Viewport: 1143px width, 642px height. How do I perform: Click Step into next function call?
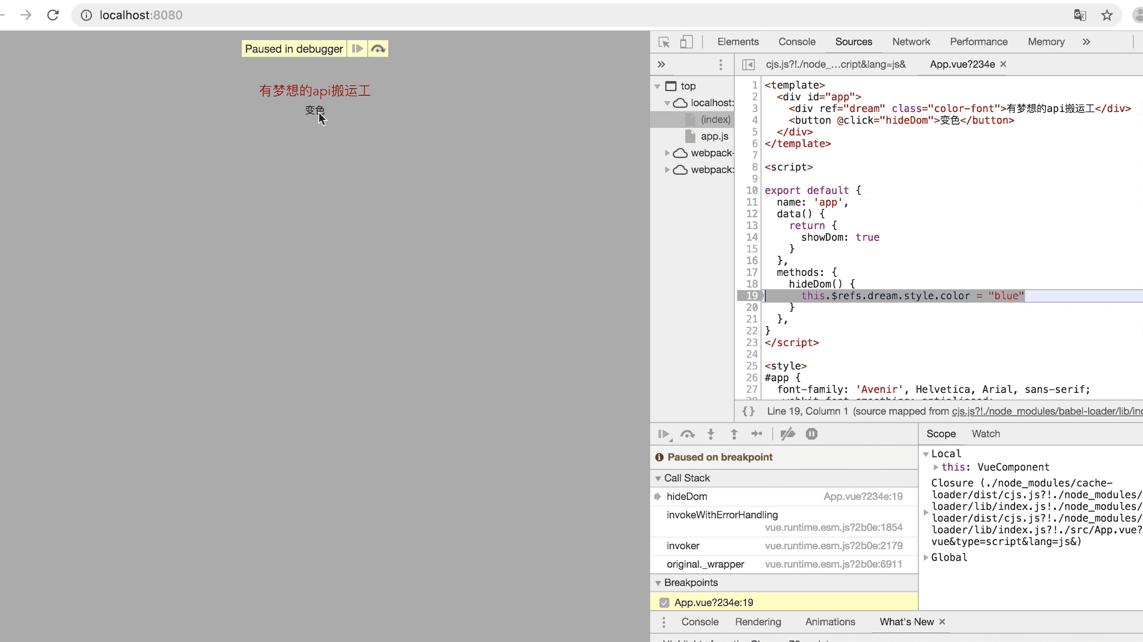[711, 434]
